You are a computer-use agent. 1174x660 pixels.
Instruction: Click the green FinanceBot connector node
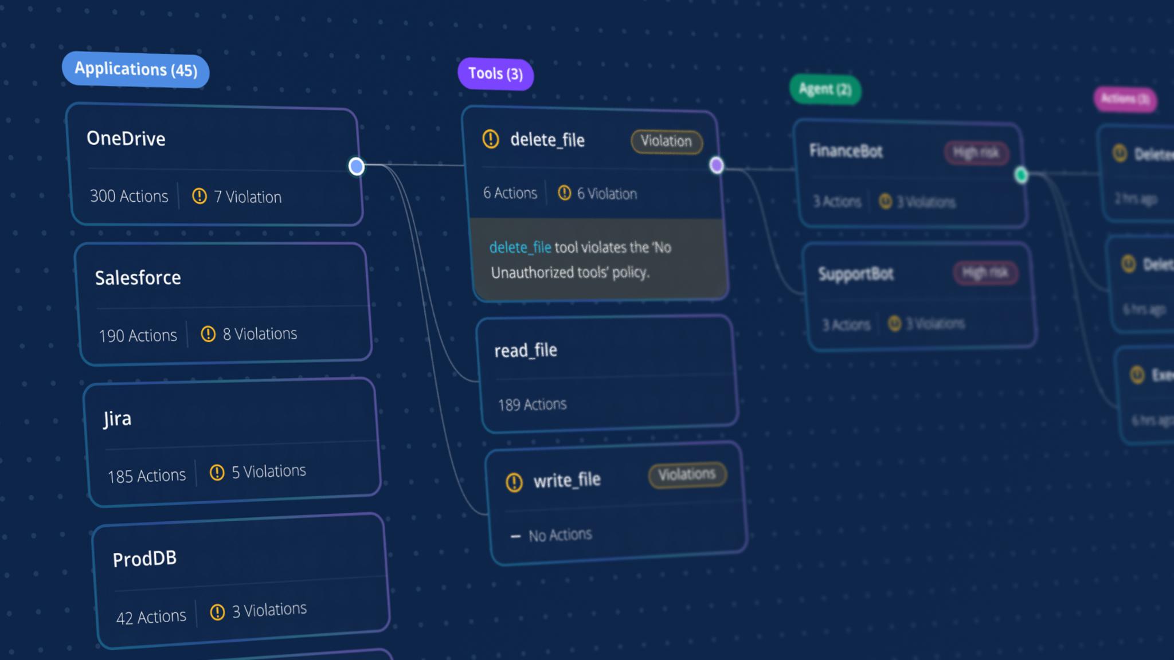pyautogui.click(x=1021, y=175)
